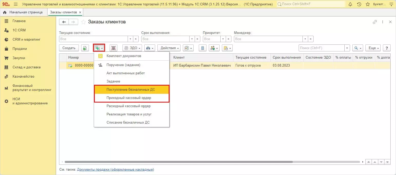Get link to this form chain icon
Viewport: 396px width, 175px height.
pyautogui.click(x=375, y=22)
